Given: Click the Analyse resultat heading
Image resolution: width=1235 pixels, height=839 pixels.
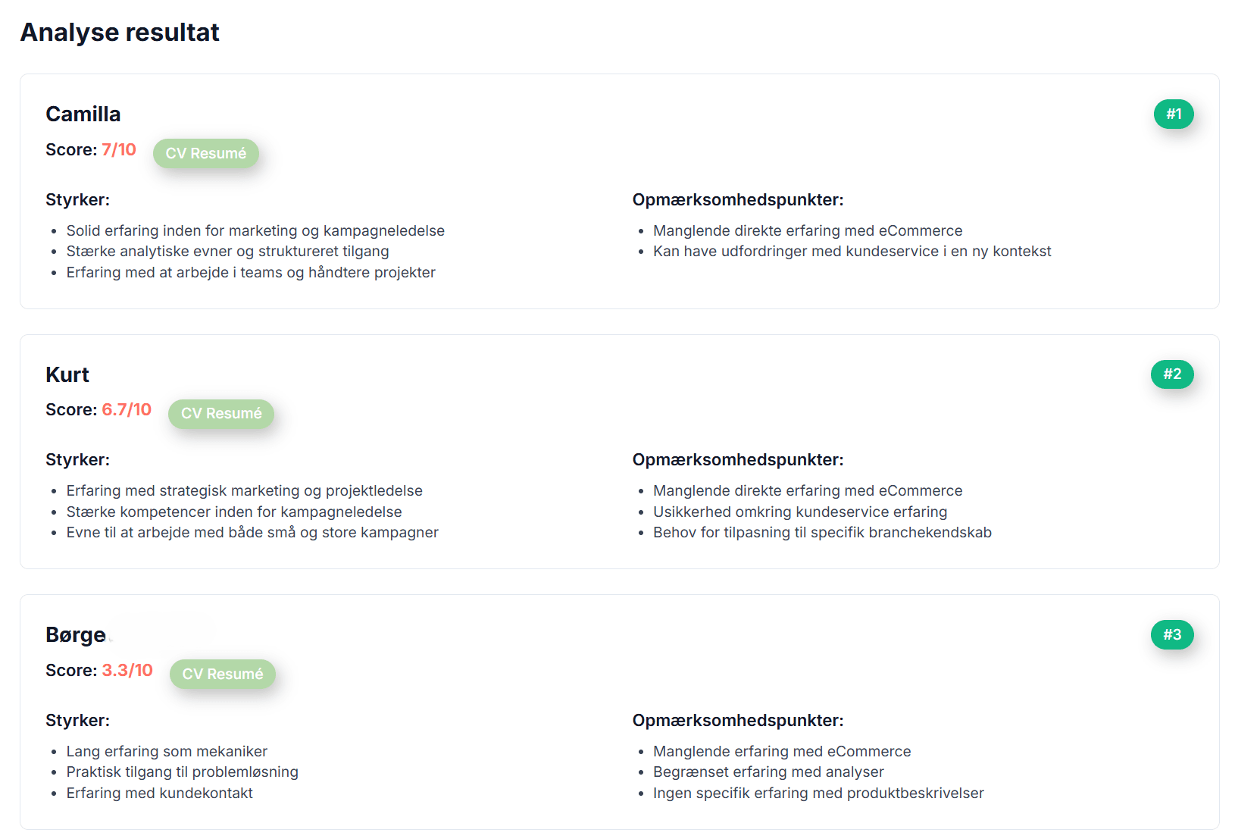Looking at the screenshot, I should point(120,33).
